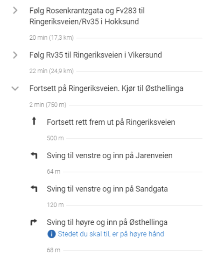
Task: Select step 'Sving til høyre og inn på Østhellinga'
Action: (107, 222)
